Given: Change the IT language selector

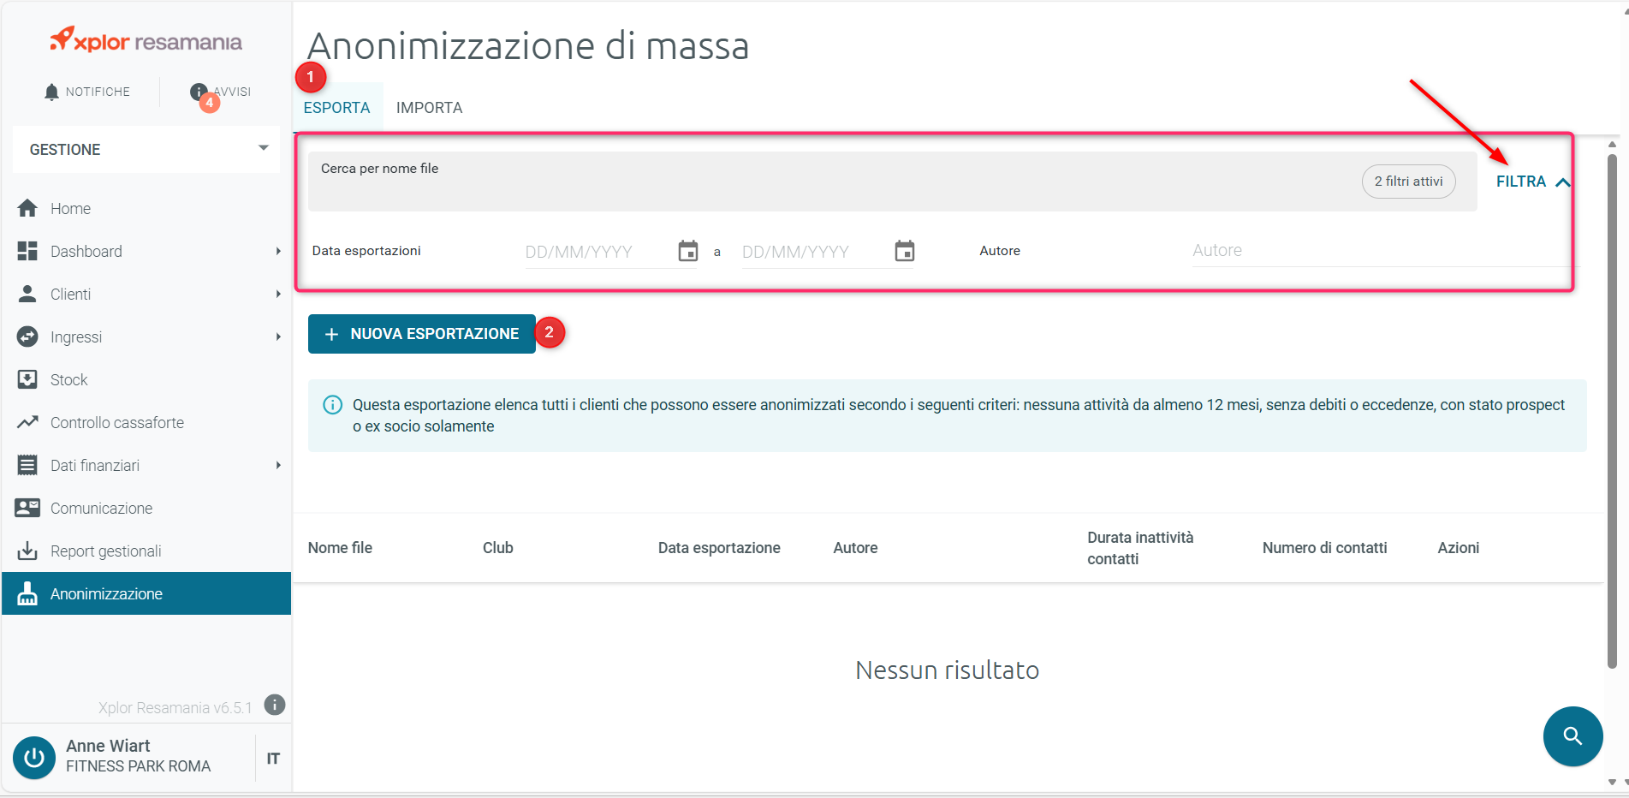Looking at the screenshot, I should pos(273,759).
